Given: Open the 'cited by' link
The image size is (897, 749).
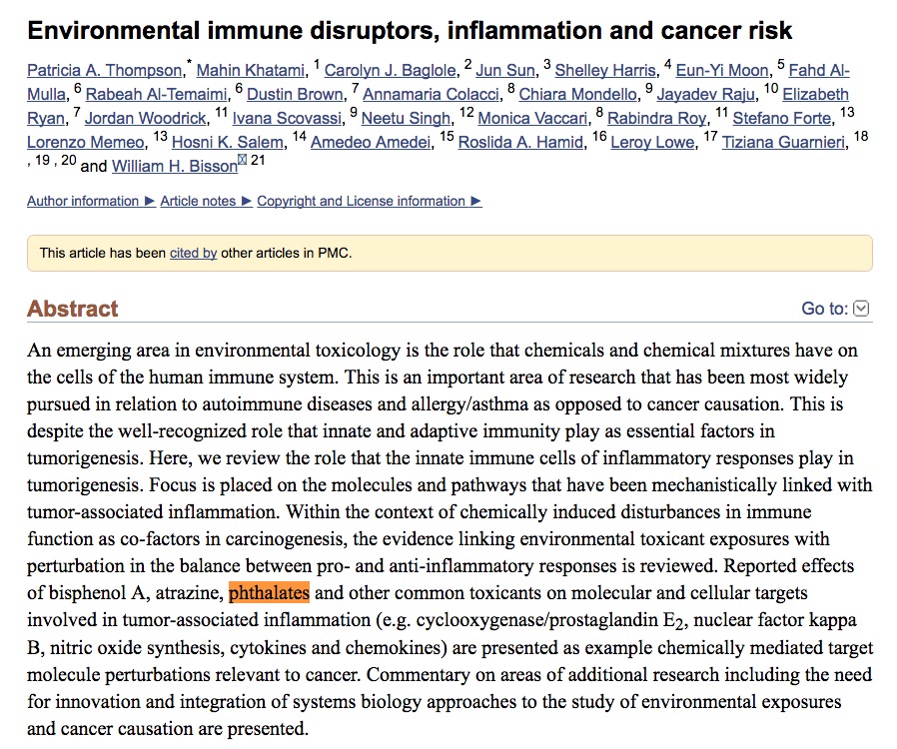Looking at the screenshot, I should [194, 253].
